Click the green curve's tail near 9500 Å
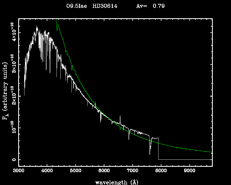Viewport: 231px width, 185px height. click(x=204, y=151)
